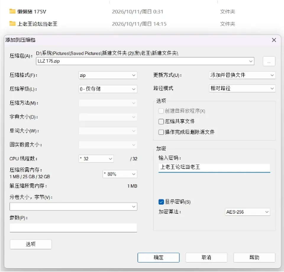284x272 pixels.
Task: Open the CPU 线程数 dropdown
Action: [x=96, y=159]
